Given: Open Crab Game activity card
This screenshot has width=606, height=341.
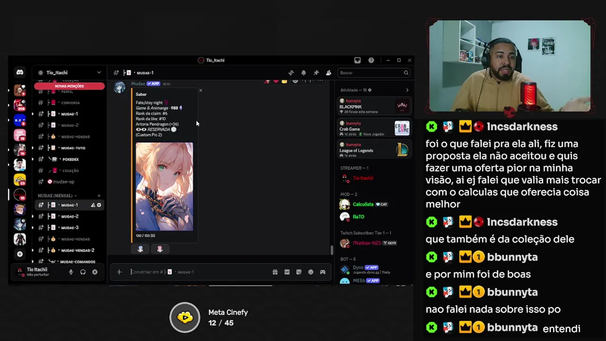Looking at the screenshot, I should 374,128.
